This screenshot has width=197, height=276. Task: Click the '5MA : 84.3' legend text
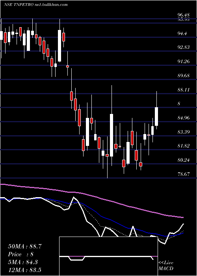tap(23, 262)
